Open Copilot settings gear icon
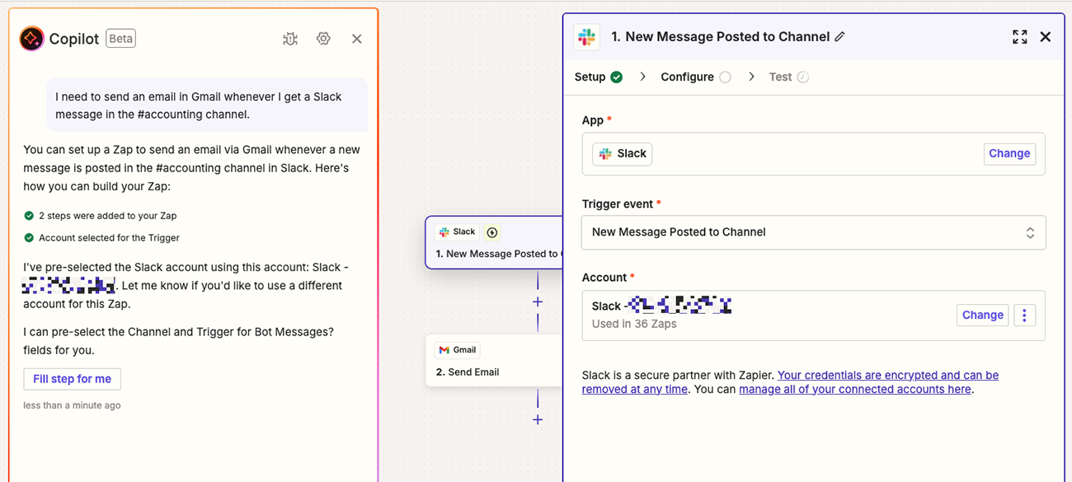This screenshot has height=482, width=1072. (x=323, y=39)
